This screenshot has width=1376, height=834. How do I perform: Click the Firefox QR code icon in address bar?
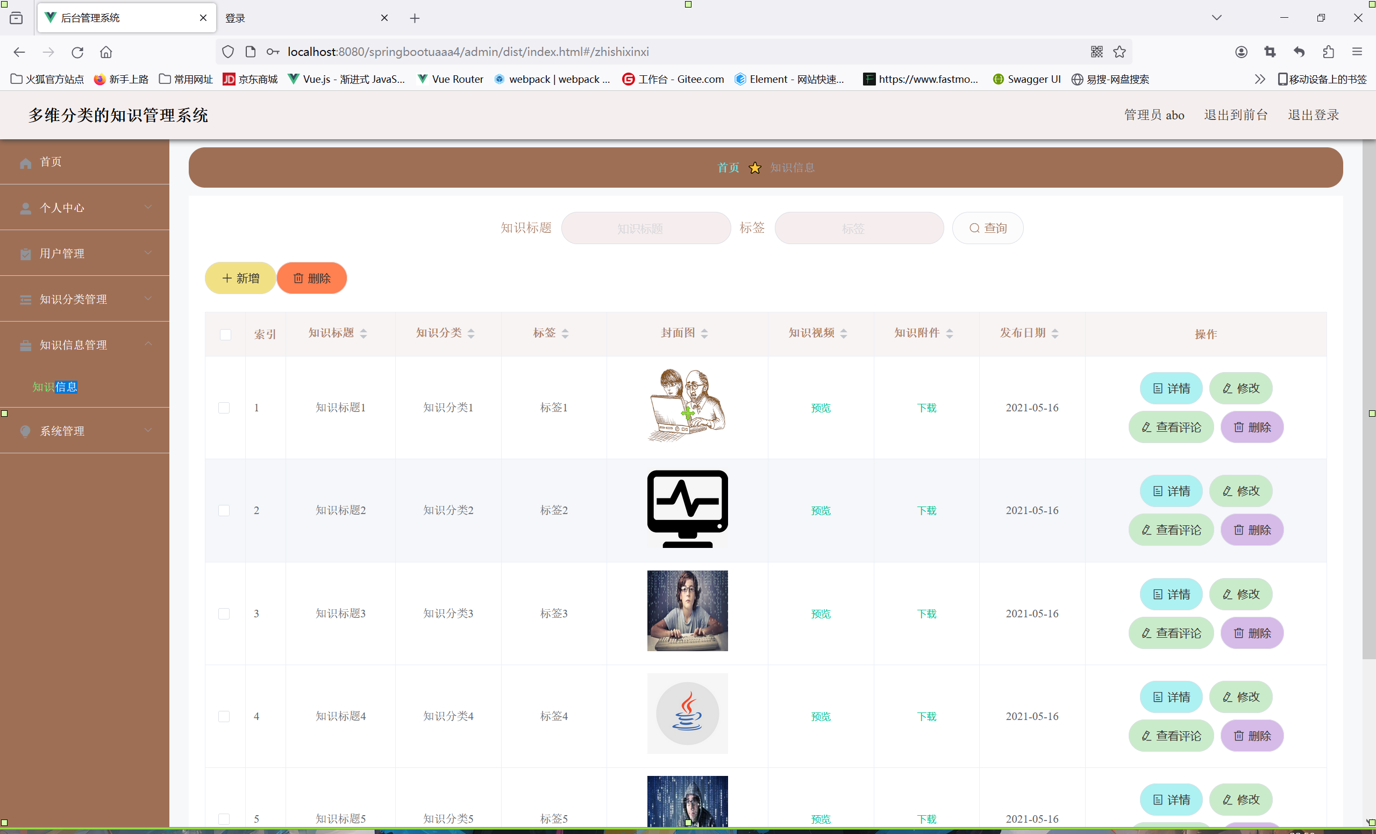(x=1096, y=52)
